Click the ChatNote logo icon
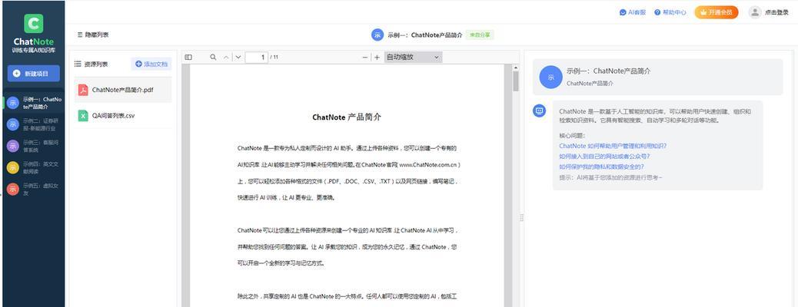Viewport: 798px width, 307px height. 34,23
